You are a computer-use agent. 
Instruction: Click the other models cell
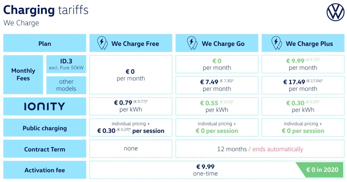66,85
